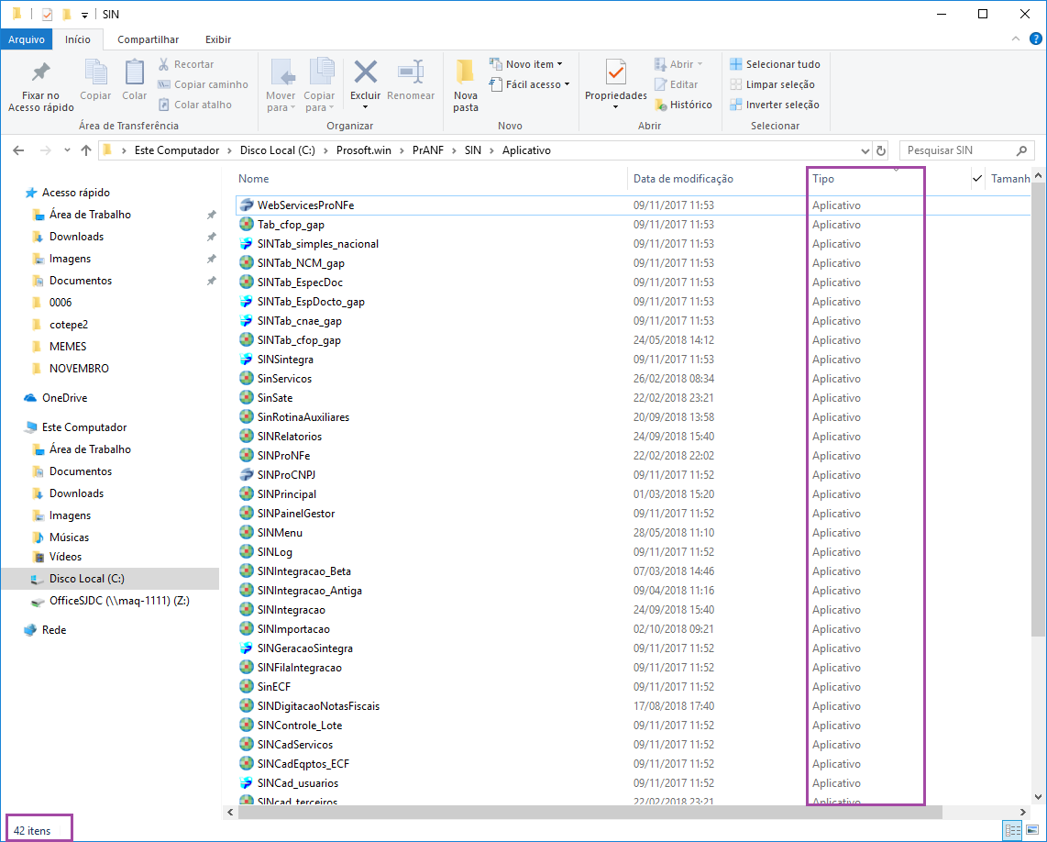Viewport: 1047px width, 842px height.
Task: Open the Novo item dropdown
Action: 527,64
